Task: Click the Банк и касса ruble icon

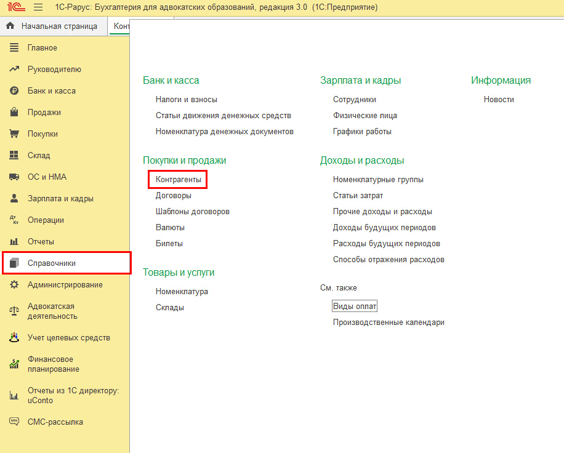Action: click(14, 91)
